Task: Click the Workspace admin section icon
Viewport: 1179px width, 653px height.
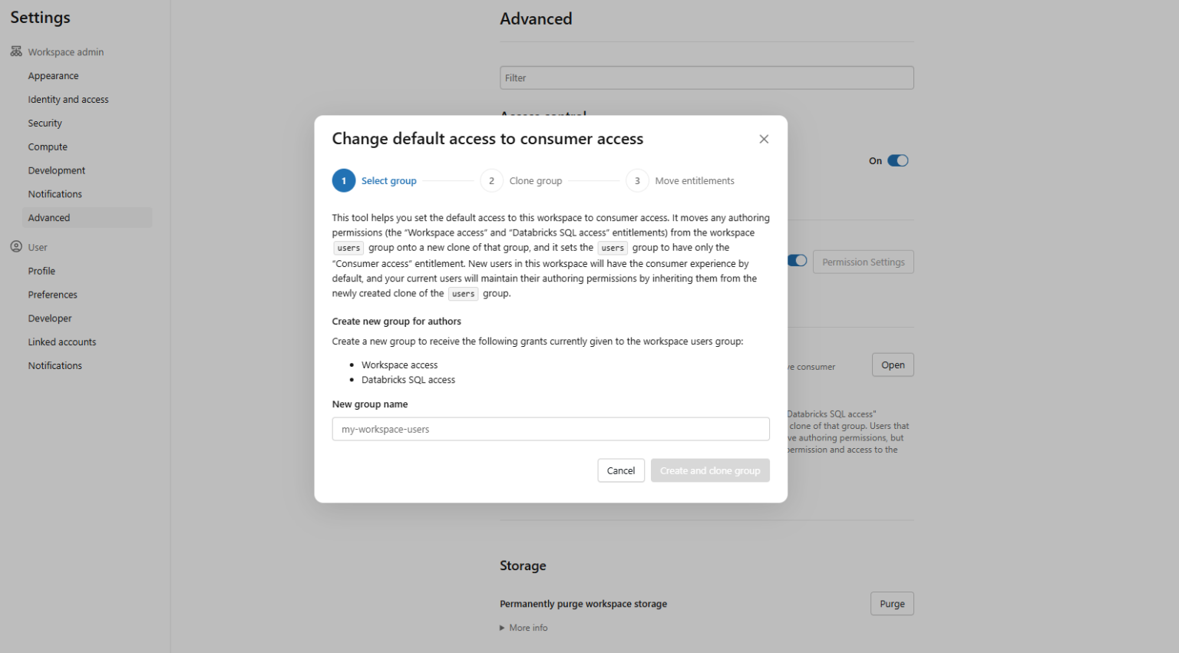Action: 16,51
